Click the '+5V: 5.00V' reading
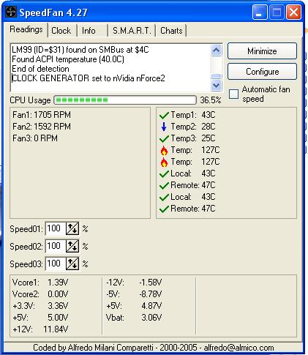 40,318
